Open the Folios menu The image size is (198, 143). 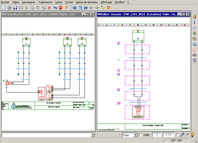click(16, 2)
